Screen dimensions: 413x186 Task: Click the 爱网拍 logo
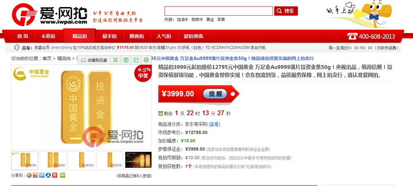click(x=50, y=14)
